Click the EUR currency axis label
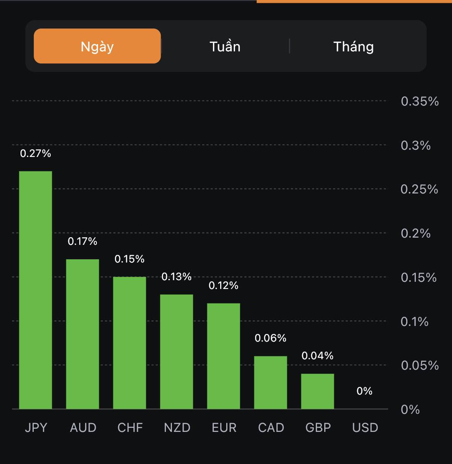 [224, 427]
